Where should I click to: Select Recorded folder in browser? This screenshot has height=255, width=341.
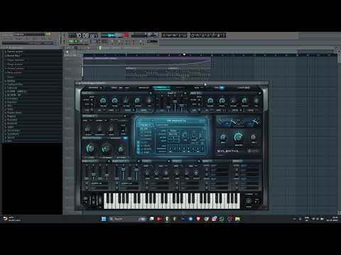click(x=12, y=120)
